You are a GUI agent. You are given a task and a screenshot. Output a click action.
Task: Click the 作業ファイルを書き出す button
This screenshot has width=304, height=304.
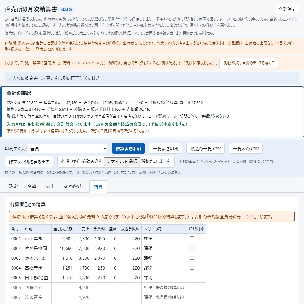click(29, 161)
